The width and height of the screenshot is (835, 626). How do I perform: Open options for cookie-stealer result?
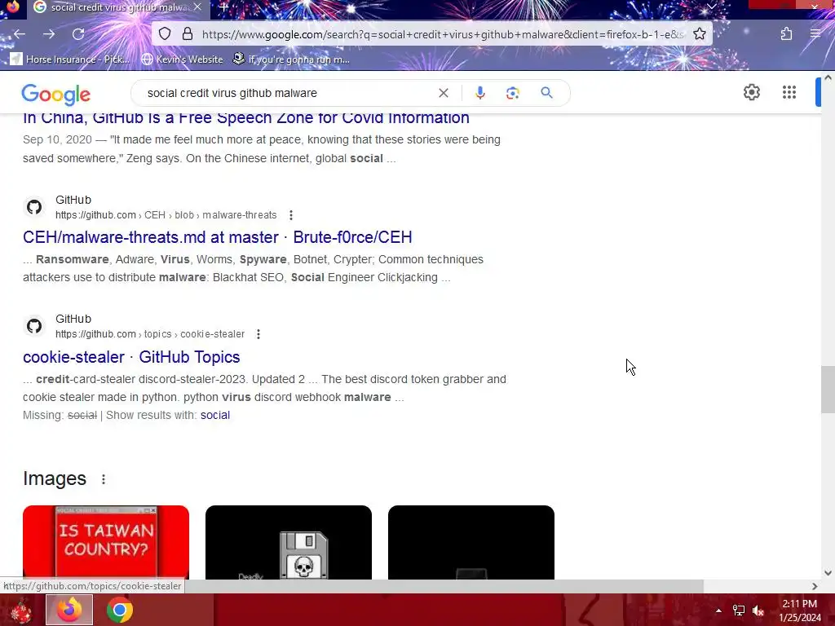(258, 334)
